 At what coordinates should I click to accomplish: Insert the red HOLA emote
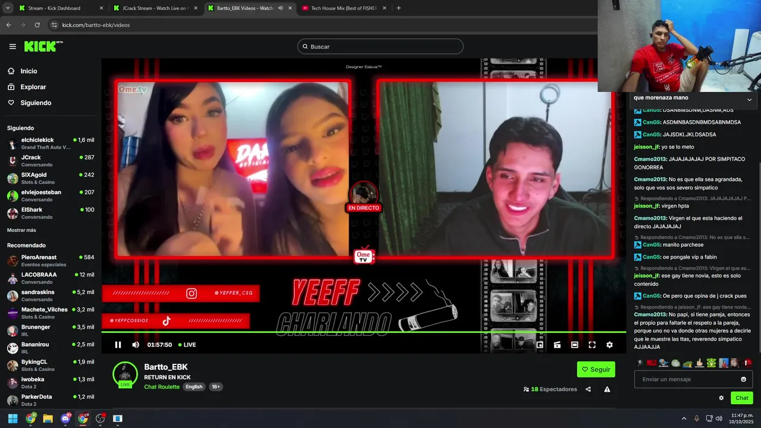tap(652, 363)
